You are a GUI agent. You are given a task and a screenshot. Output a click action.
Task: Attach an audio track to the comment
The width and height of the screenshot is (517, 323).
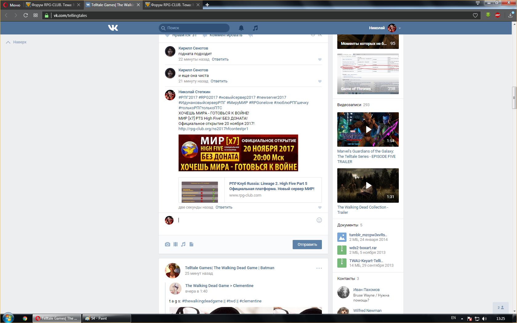pyautogui.click(x=183, y=244)
